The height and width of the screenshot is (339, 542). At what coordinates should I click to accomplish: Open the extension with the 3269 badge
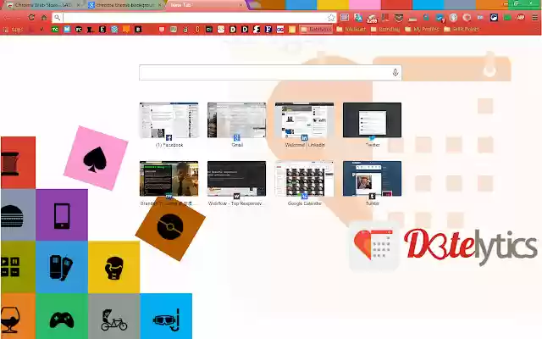[372, 18]
